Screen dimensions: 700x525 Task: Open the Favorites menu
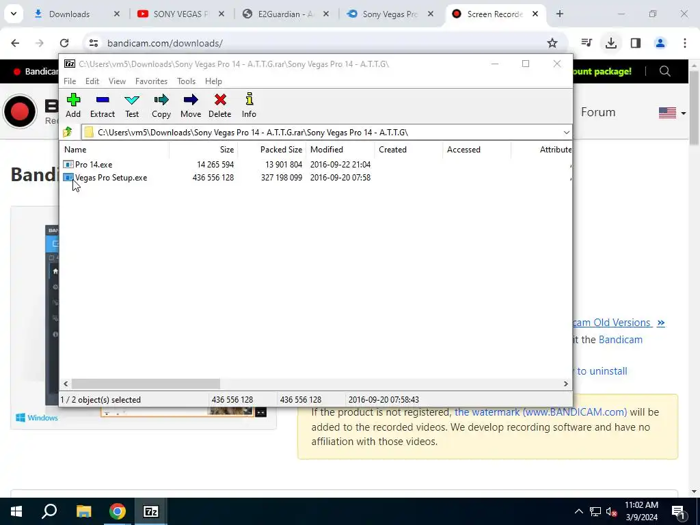pyautogui.click(x=151, y=81)
